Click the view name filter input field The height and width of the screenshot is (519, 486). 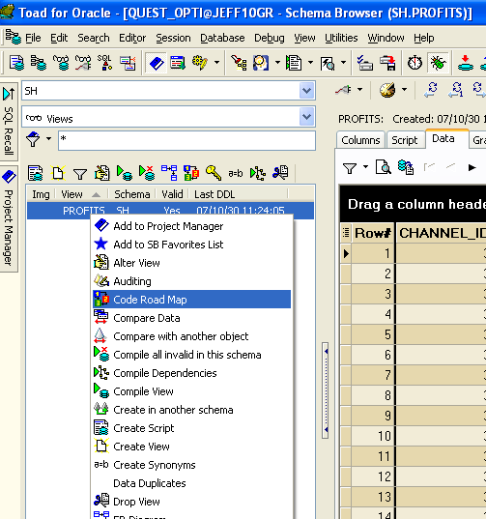[x=186, y=140]
